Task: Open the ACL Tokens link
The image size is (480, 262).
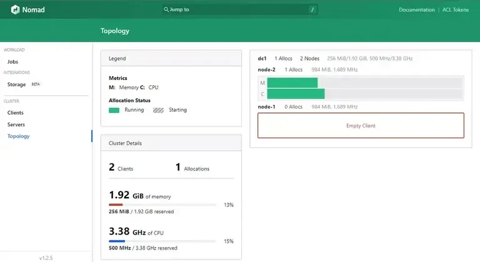Action: 456,10
